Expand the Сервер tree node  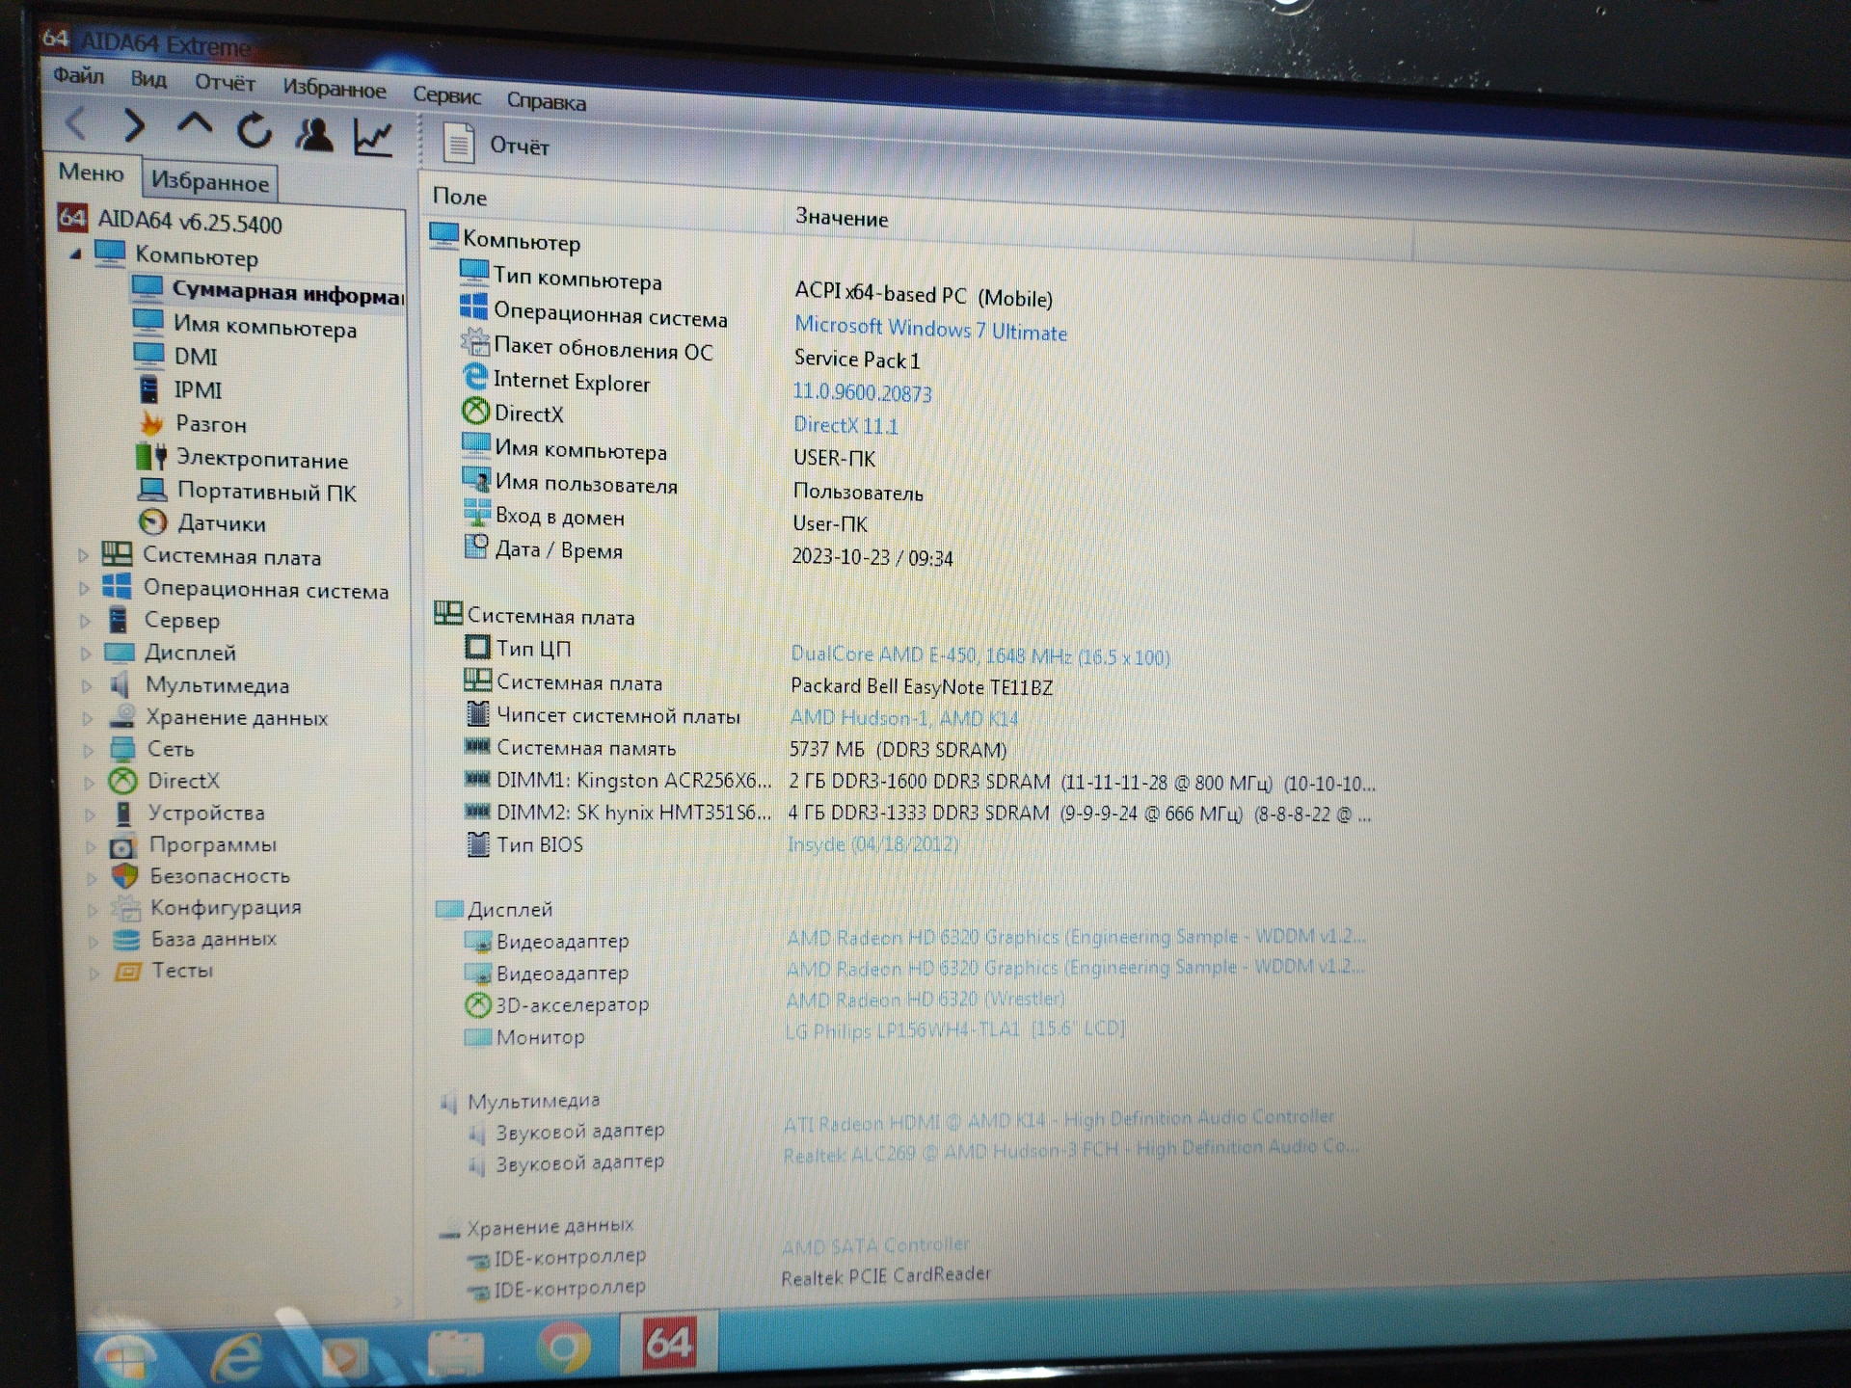[86, 621]
